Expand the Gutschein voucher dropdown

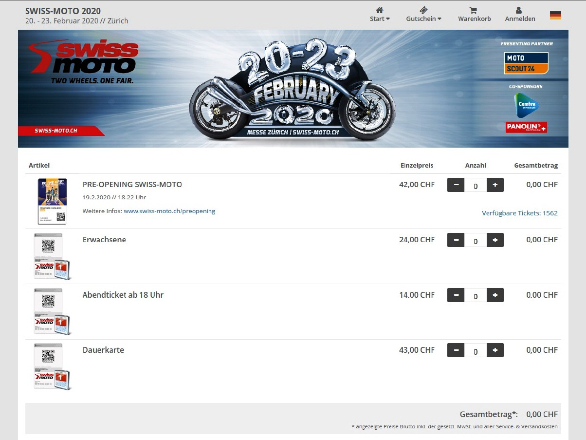coord(423,14)
